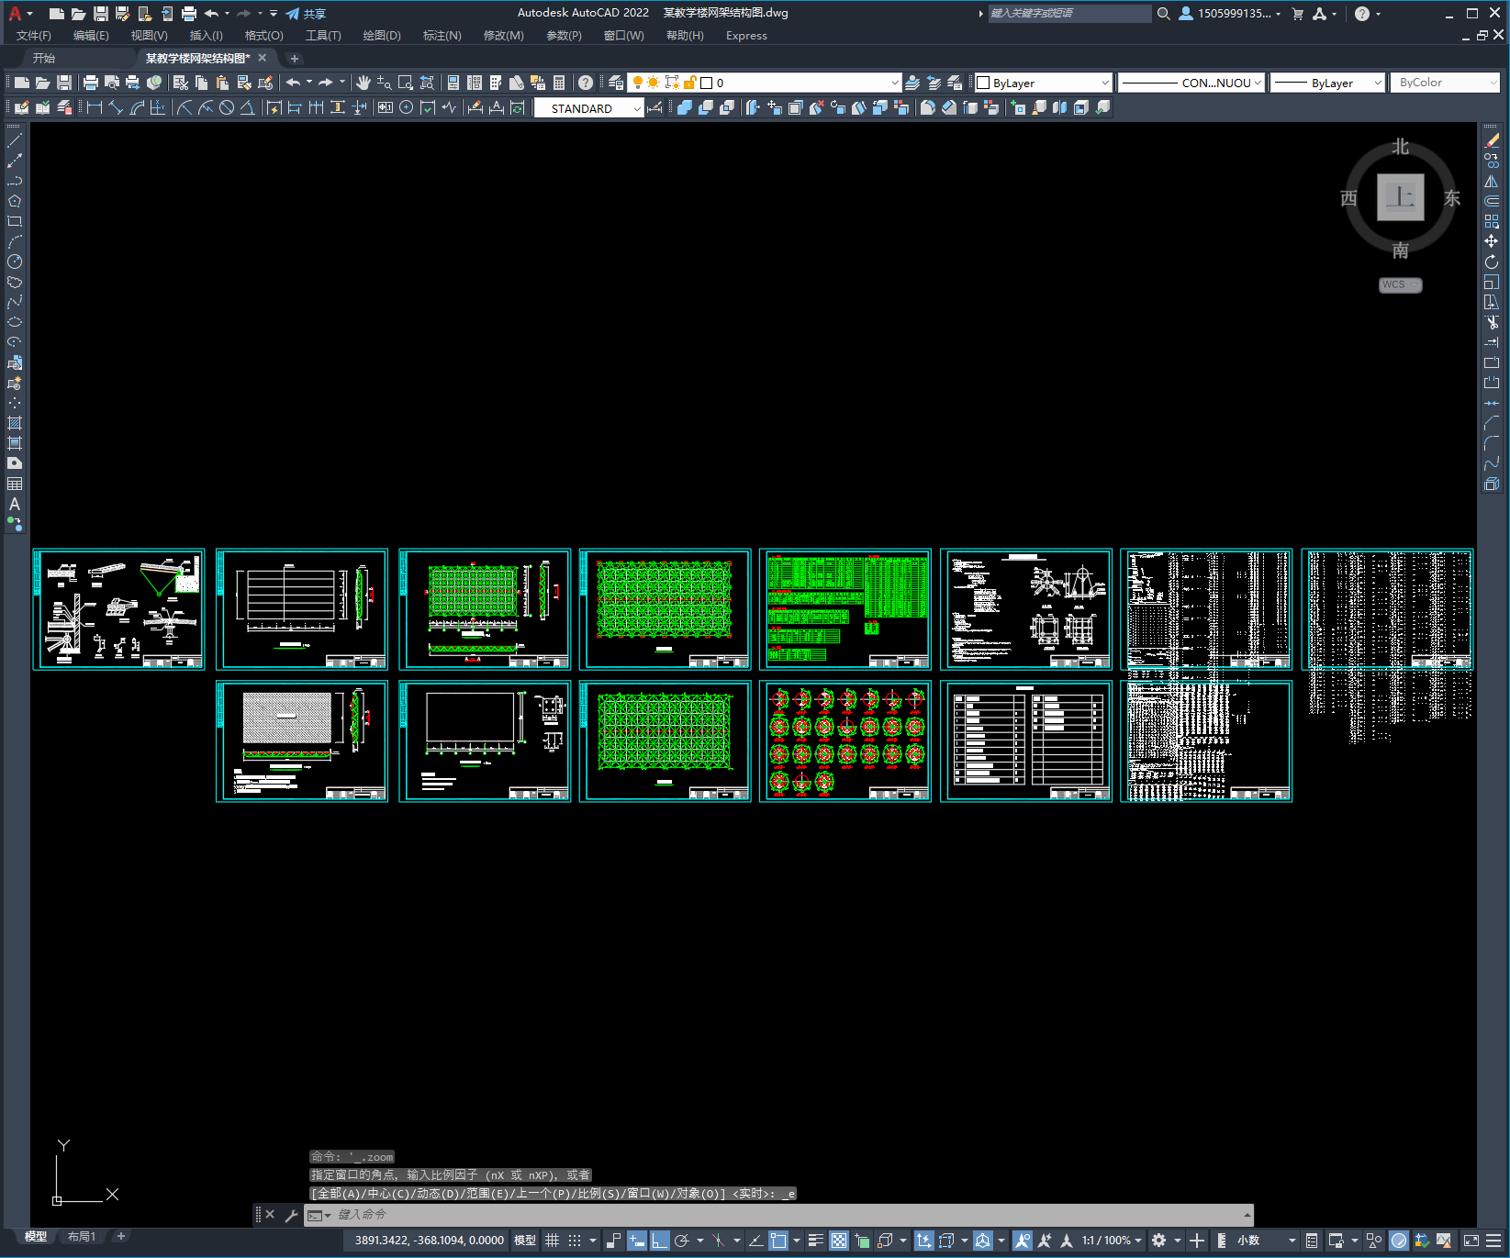
Task: Toggle polar tracking in status bar
Action: pos(682,1241)
